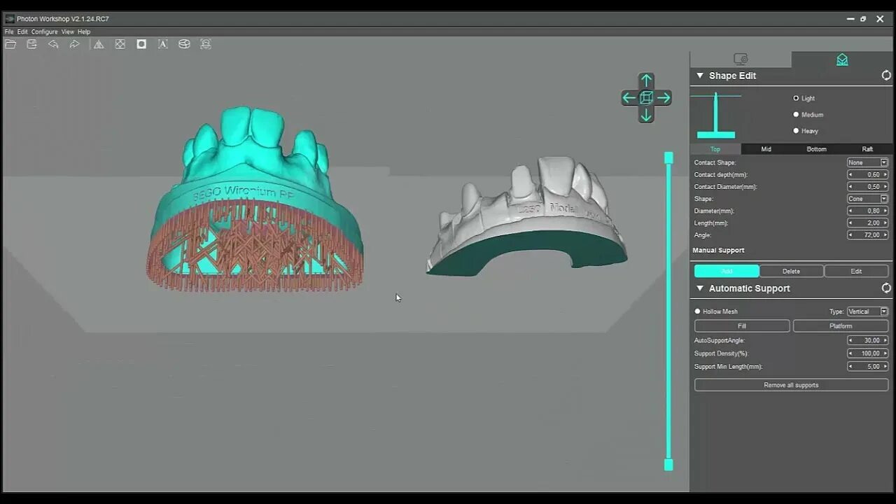The width and height of the screenshot is (896, 504).
Task: Decrease Contact Diameter with left arrow
Action: pyautogui.click(x=851, y=187)
